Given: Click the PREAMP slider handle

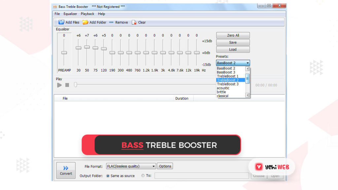Looking at the screenshot, I should point(64,52).
